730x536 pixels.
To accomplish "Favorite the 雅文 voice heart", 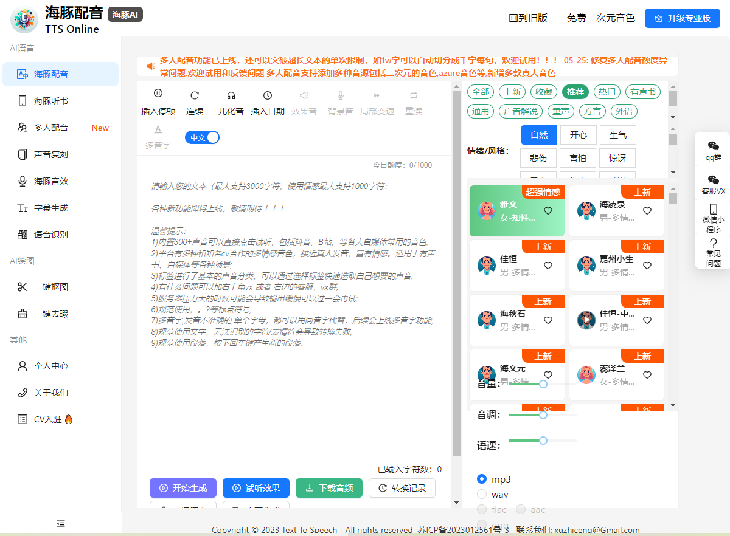I will (548, 211).
